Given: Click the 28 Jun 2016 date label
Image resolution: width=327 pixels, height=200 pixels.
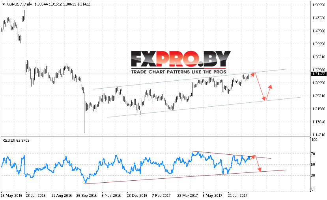Looking at the screenshot, I should tap(36, 196).
